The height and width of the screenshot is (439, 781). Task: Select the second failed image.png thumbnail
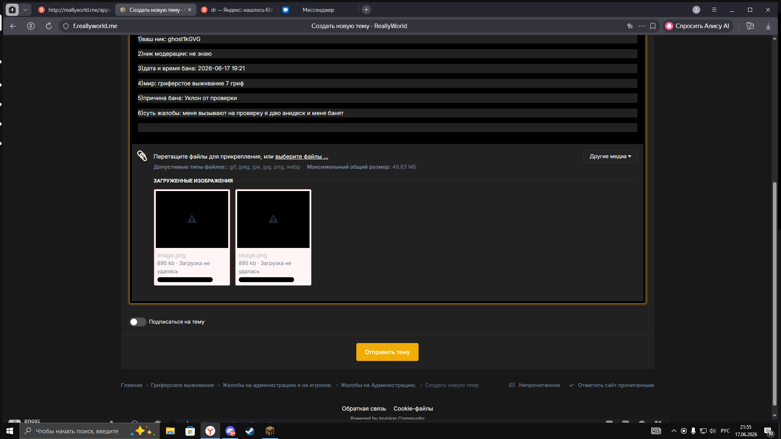(273, 219)
